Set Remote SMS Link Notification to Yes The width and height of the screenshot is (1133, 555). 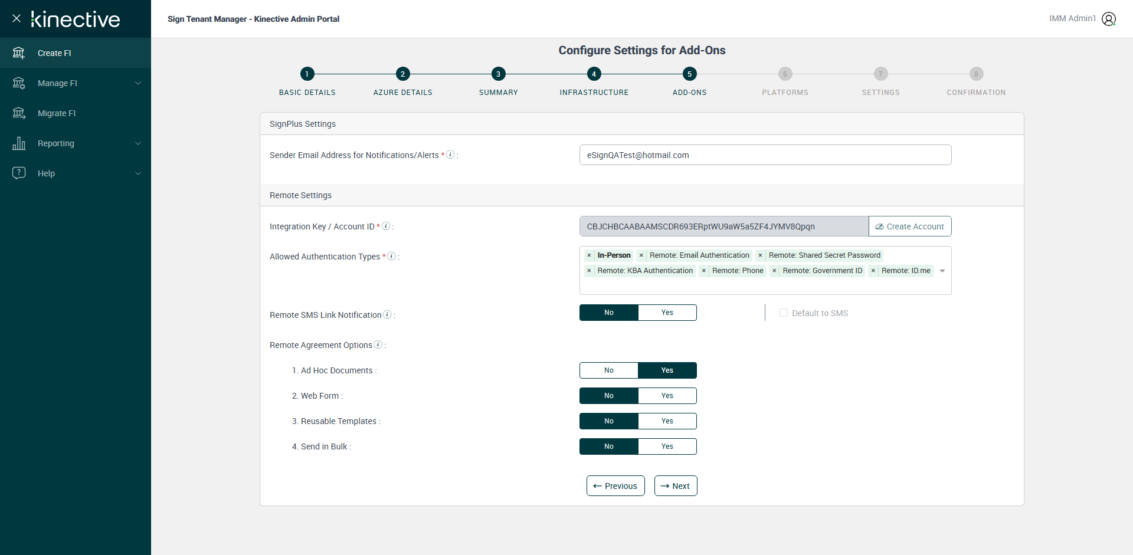tap(667, 313)
